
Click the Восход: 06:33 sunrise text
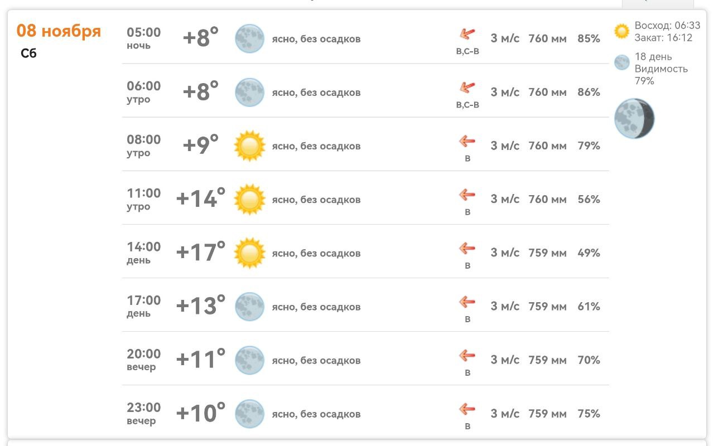pos(667,26)
